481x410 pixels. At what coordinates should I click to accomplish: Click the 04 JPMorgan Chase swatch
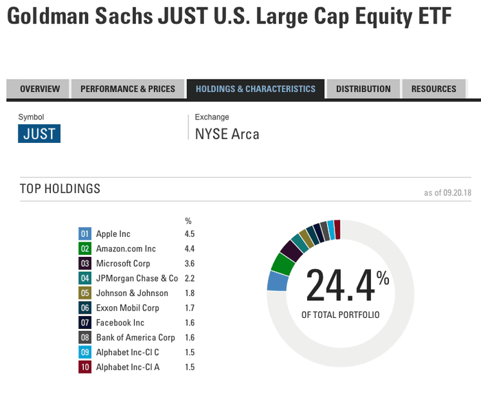(85, 278)
